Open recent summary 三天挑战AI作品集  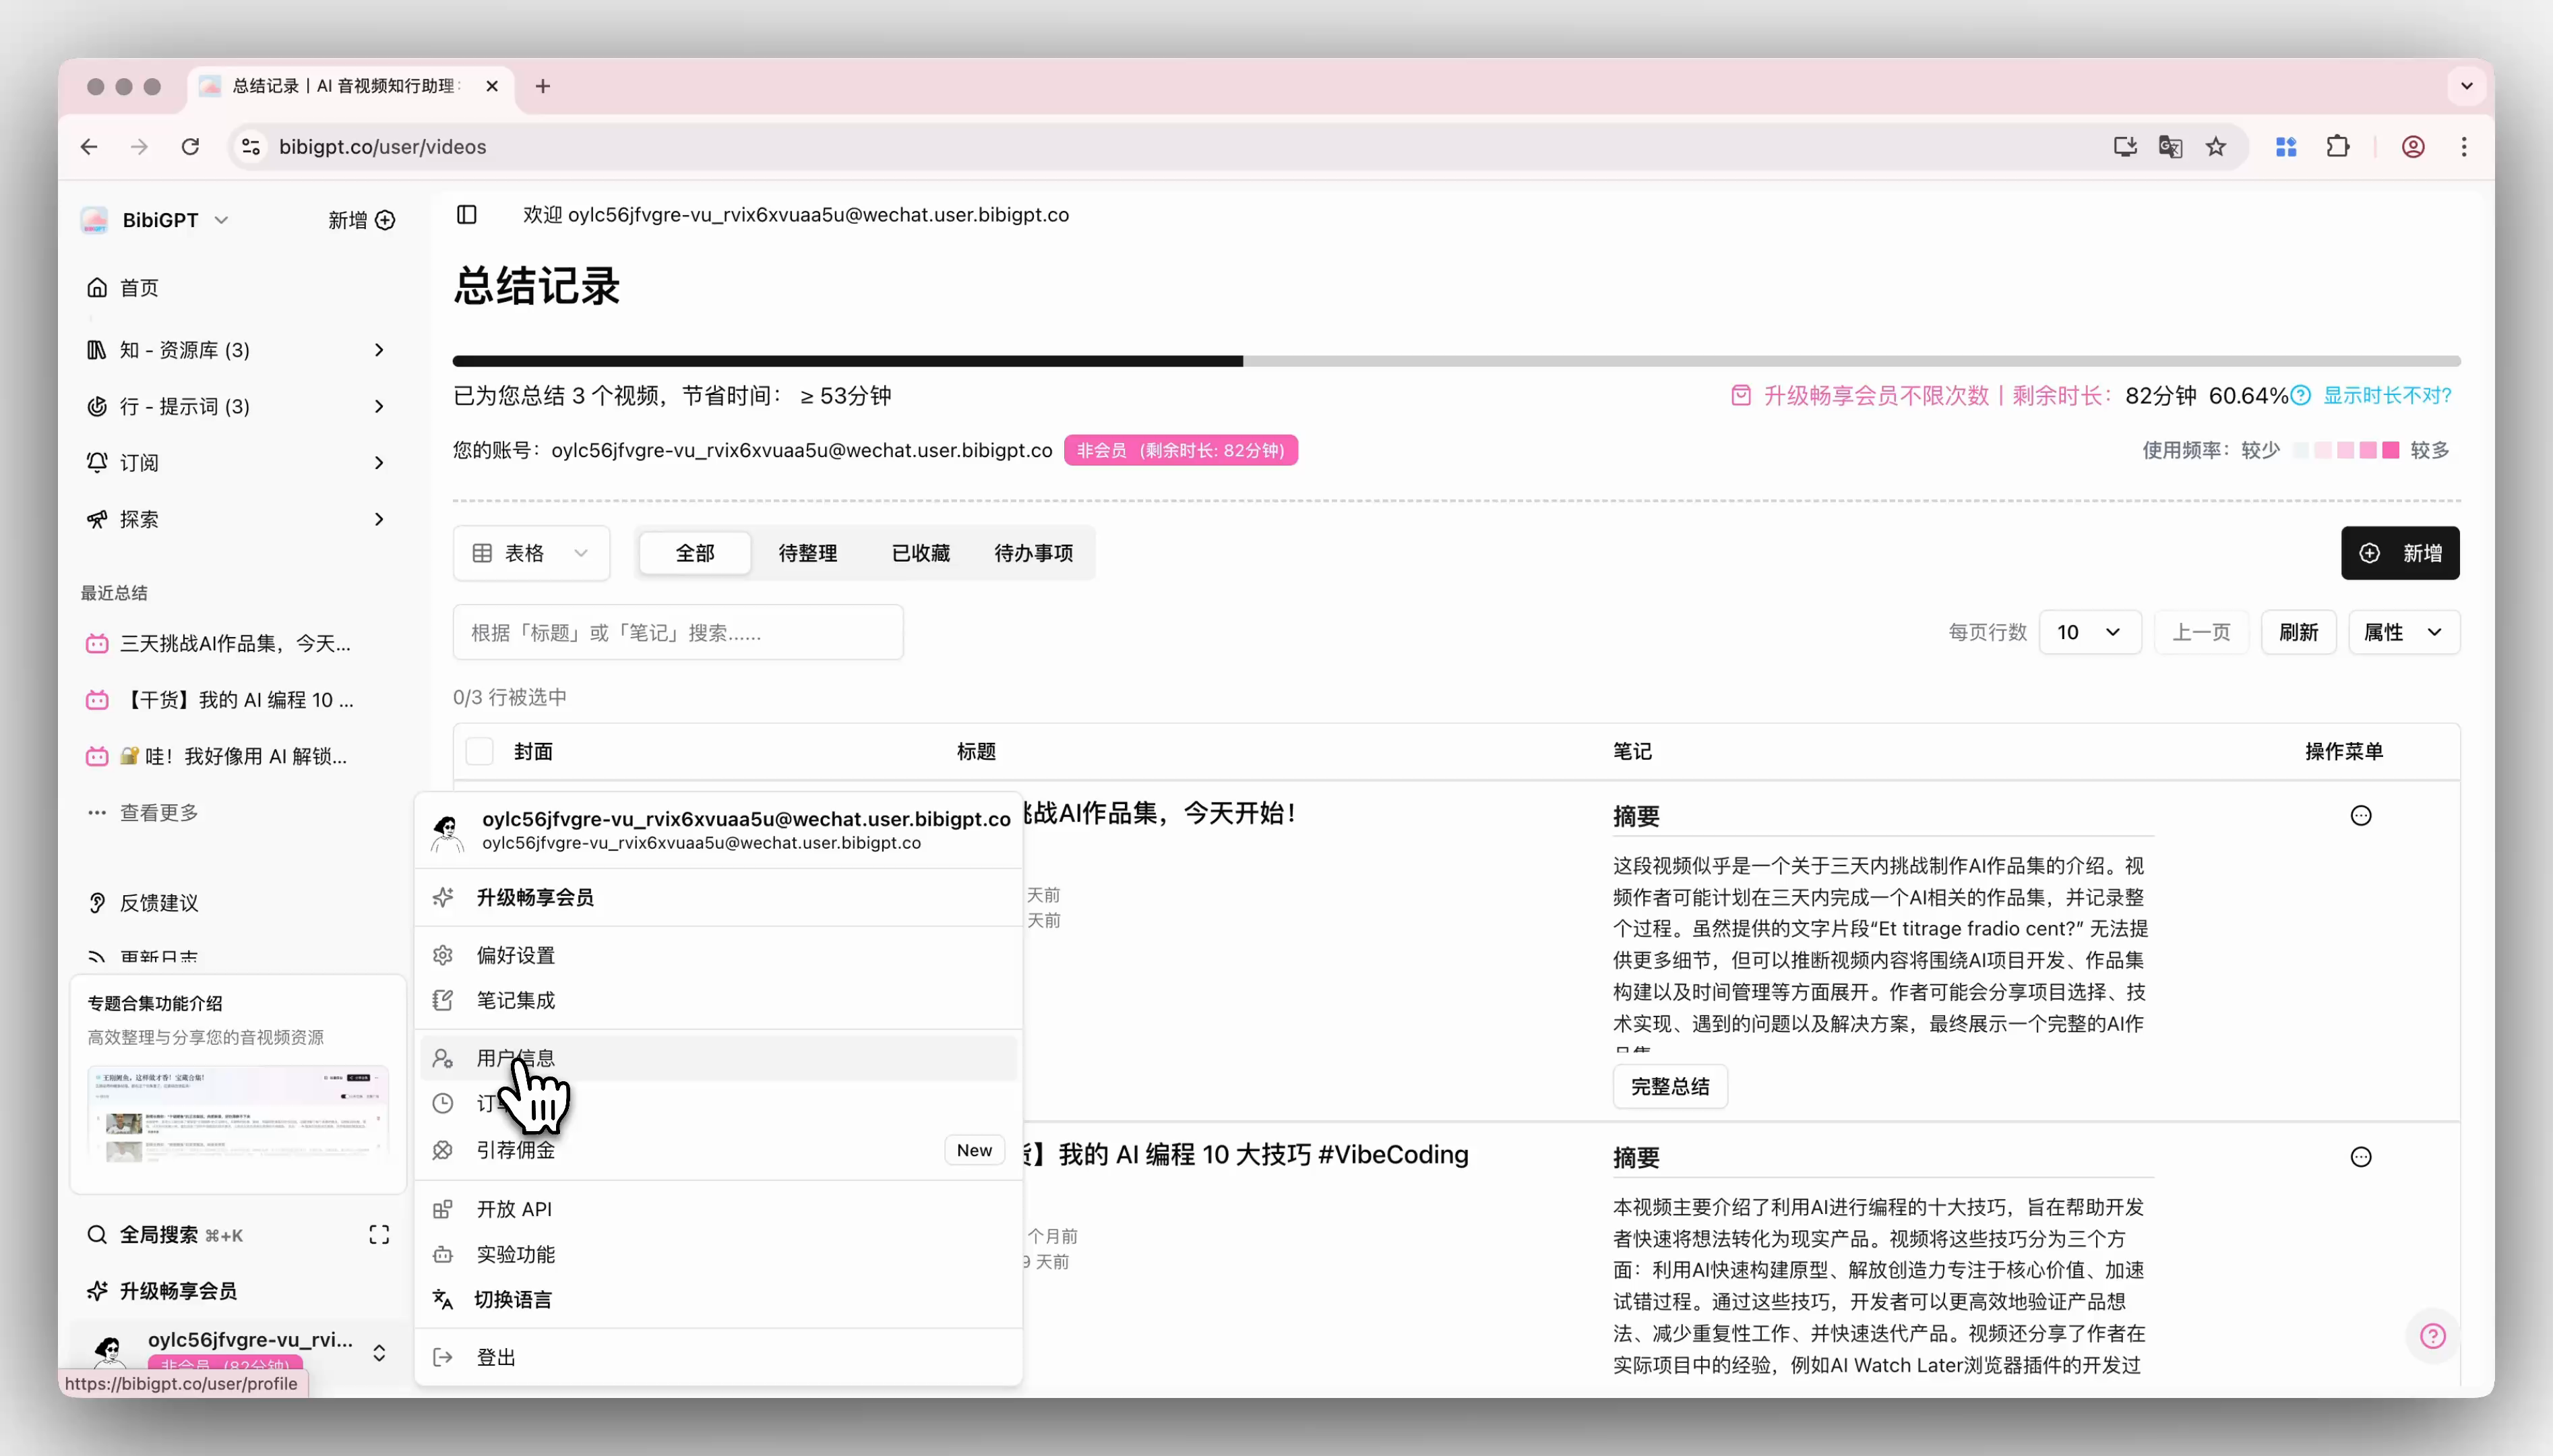(219, 644)
